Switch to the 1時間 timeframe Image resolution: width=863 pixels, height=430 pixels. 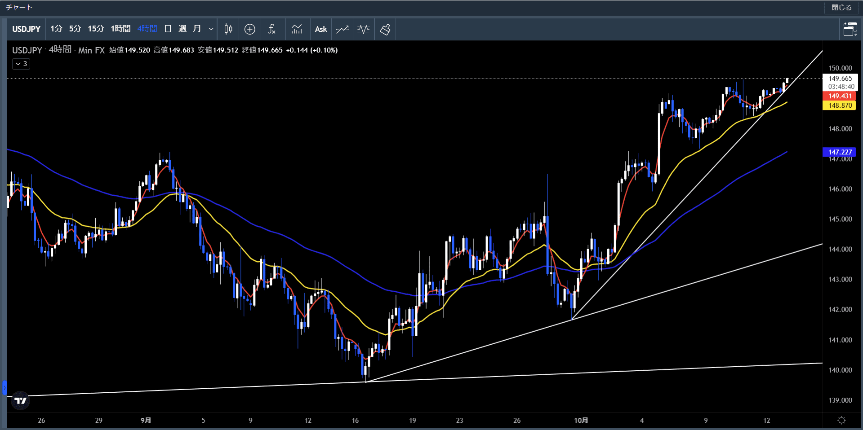tap(120, 29)
